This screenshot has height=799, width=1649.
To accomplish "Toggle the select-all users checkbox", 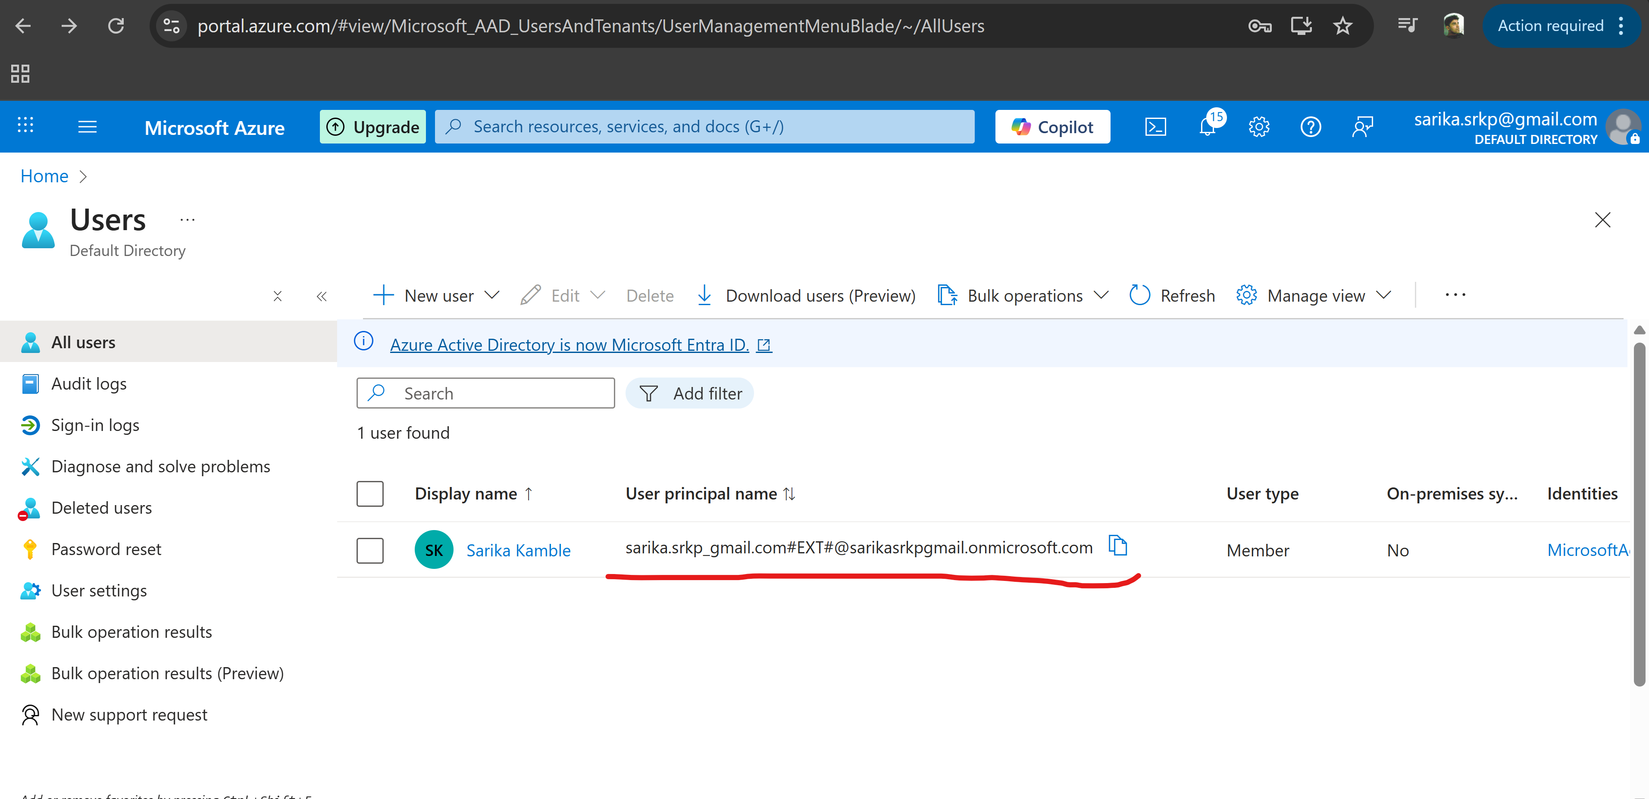I will (x=369, y=494).
